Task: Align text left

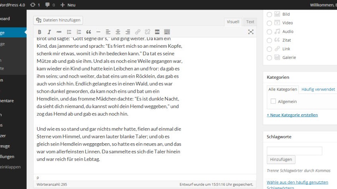Action: 108,32
